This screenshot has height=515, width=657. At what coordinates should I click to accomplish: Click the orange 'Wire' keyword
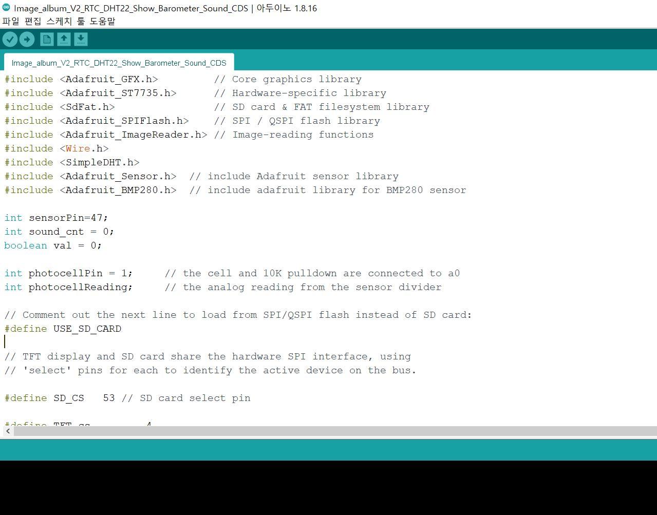click(78, 148)
